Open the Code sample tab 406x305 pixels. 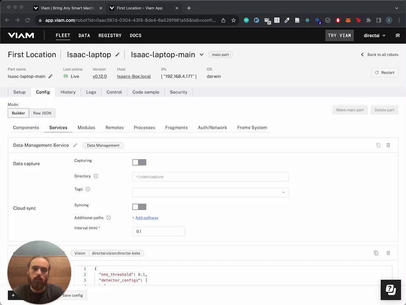[x=146, y=92]
